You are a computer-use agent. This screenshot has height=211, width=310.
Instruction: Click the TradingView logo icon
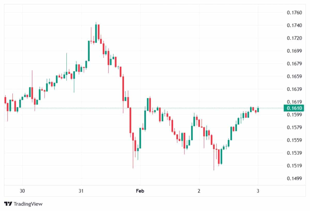coord(8,204)
